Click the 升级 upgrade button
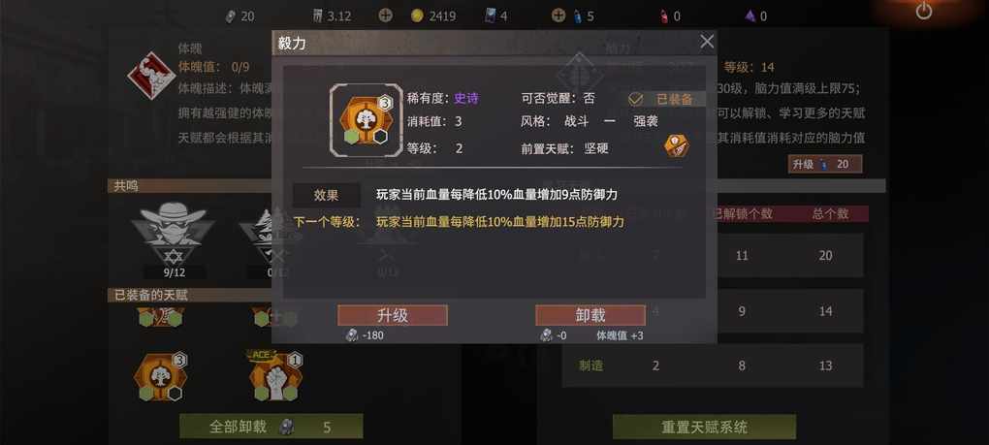Screen dimensions: 989x445 click(393, 315)
